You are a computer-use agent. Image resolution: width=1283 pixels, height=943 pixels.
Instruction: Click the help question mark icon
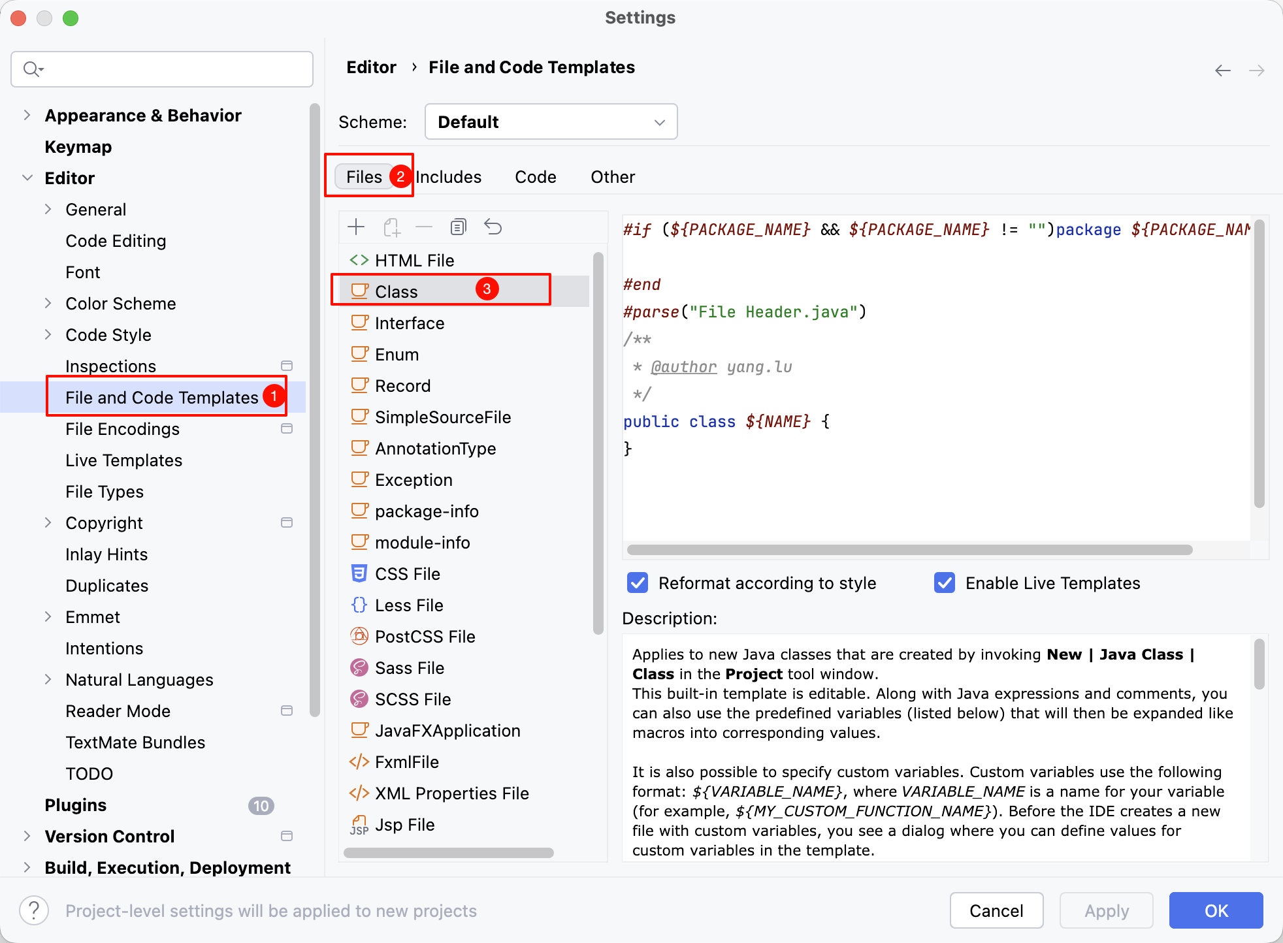click(34, 910)
